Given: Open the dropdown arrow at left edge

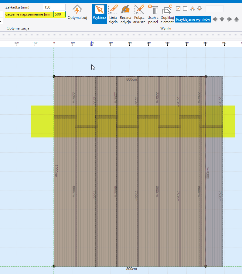Looking at the screenshot, I should click(1, 21).
